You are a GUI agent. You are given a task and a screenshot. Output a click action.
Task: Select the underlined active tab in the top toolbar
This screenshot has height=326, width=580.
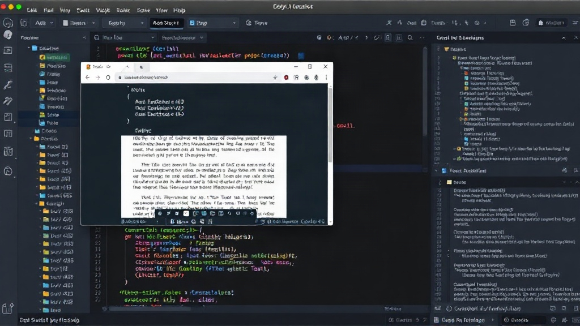click(x=166, y=23)
